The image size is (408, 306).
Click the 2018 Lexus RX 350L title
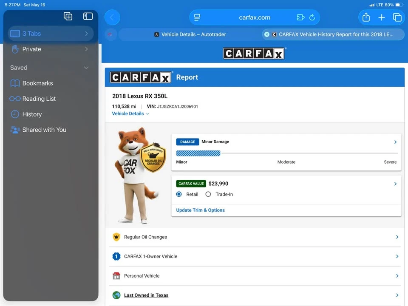click(x=140, y=96)
